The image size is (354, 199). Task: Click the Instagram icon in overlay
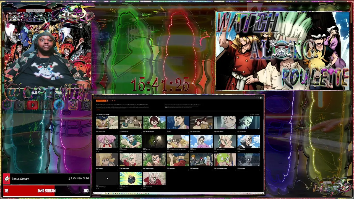click(73, 105)
